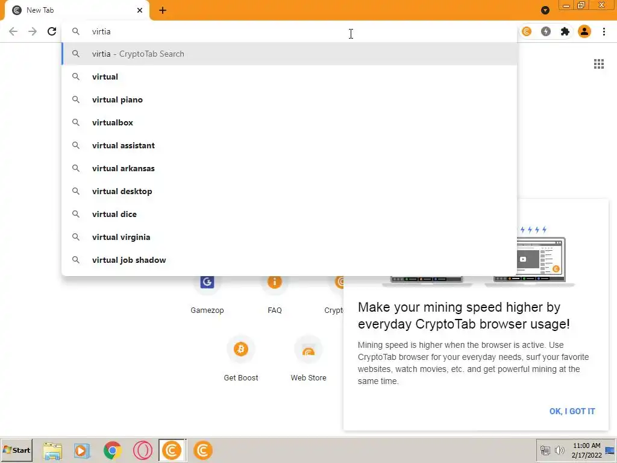The height and width of the screenshot is (463, 617).
Task: Choose the virtual piano suggestion
Action: [x=289, y=99]
